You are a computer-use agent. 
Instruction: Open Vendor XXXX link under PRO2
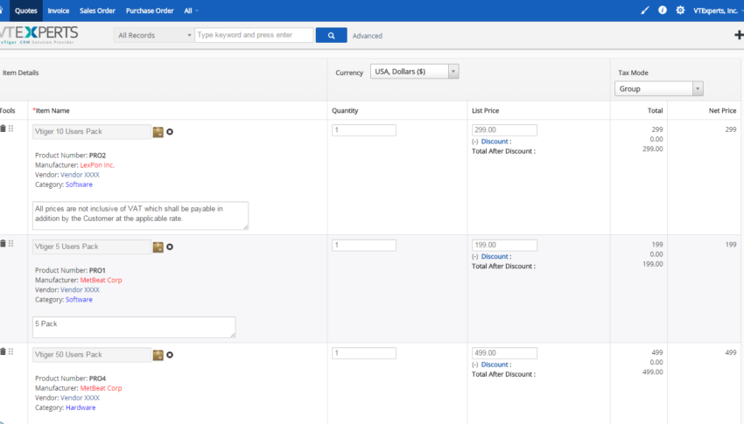[x=80, y=174]
